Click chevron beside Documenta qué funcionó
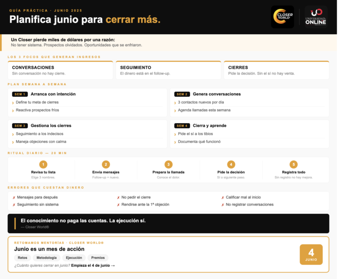Image resolution: width=338 pixels, height=279 pixels. pos(175,142)
